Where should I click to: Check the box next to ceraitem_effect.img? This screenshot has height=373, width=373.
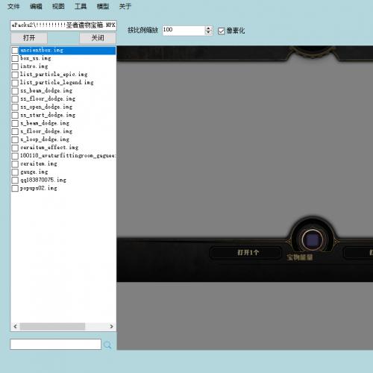click(x=15, y=148)
